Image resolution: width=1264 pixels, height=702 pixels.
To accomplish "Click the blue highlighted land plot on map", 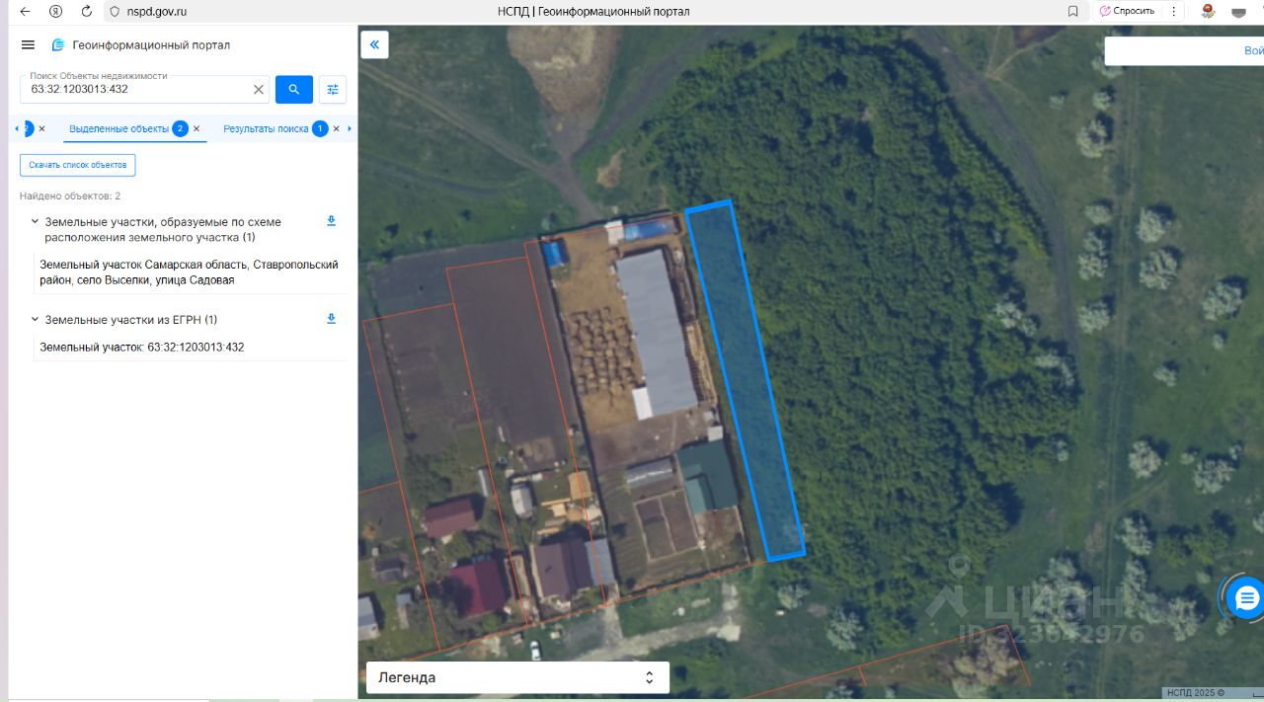I will tap(746, 380).
